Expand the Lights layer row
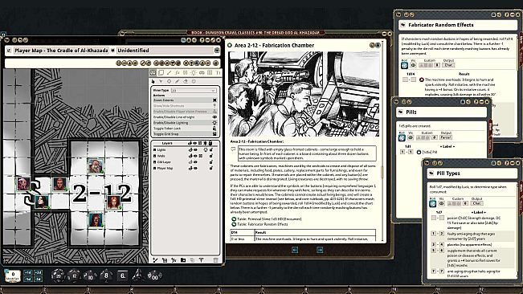This screenshot has width=523, height=294. (154, 150)
